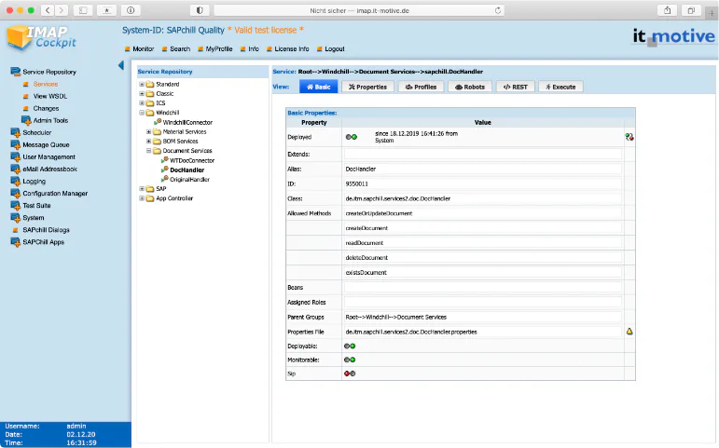Open the System sidebar icon
The width and height of the screenshot is (719, 448).
pyautogui.click(x=15, y=218)
